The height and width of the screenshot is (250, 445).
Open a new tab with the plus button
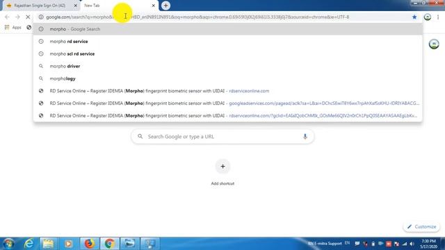click(165, 6)
